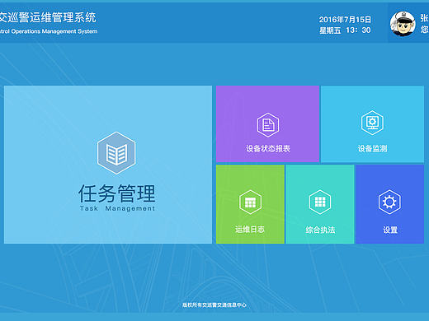
Task: Click the time 星期五 13:30
Action: (x=345, y=30)
